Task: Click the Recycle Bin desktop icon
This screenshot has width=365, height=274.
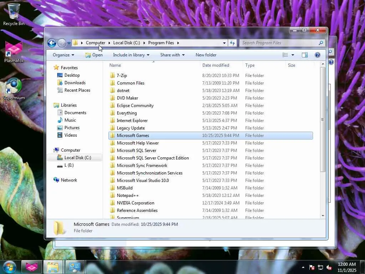Action: click(x=14, y=14)
